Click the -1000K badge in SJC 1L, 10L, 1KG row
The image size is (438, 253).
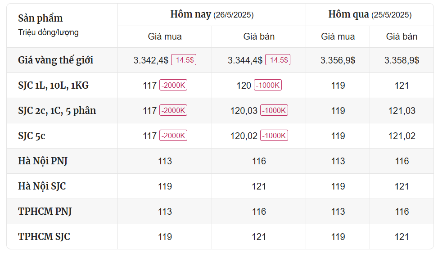(267, 85)
